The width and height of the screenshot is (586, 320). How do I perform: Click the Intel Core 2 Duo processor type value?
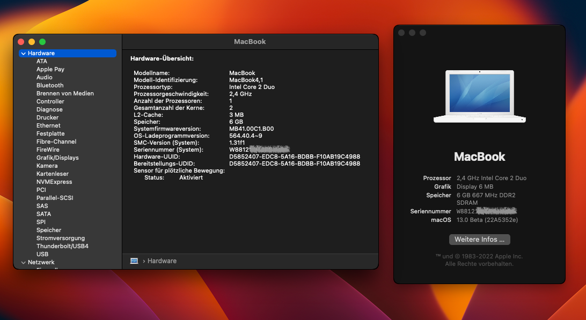(x=252, y=87)
